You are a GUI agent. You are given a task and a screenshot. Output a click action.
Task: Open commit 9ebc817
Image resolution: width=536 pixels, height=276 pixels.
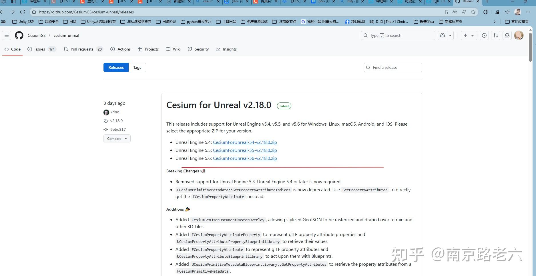118,129
